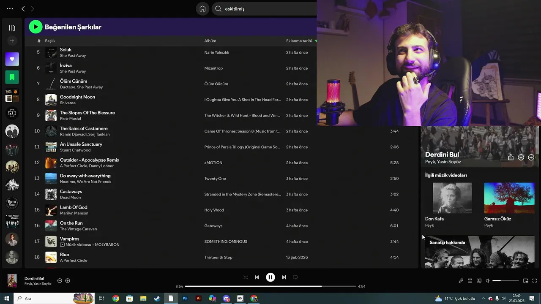Open artist Marilyn Manson

[x=75, y=213]
